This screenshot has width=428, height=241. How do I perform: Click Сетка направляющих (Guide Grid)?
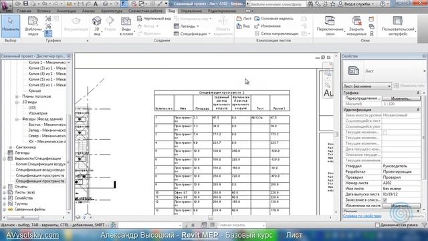pos(276,33)
